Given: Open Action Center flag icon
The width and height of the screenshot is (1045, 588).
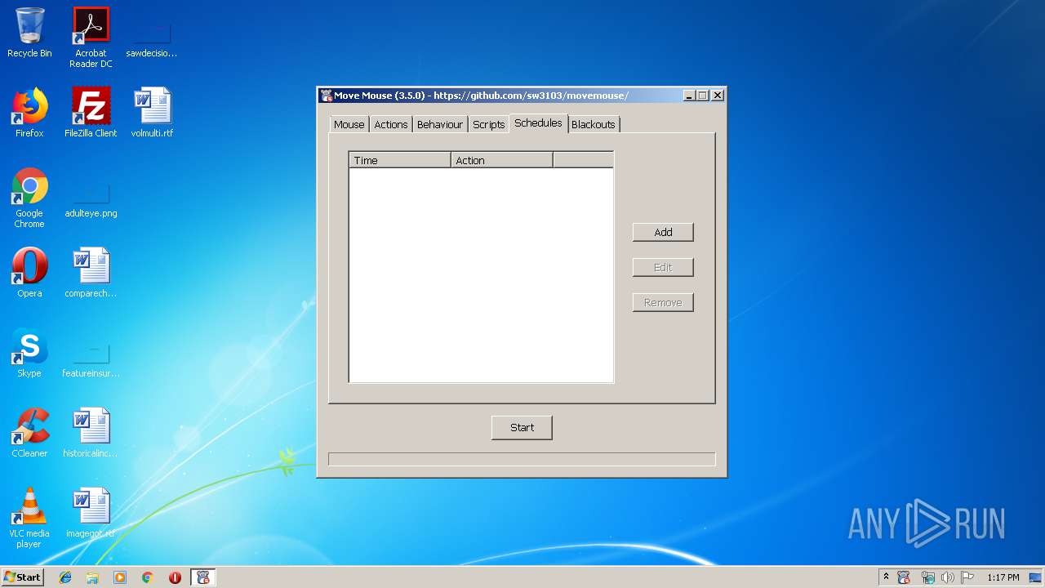Looking at the screenshot, I should [x=967, y=577].
